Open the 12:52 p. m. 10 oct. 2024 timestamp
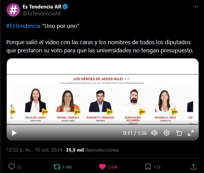 point(34,150)
